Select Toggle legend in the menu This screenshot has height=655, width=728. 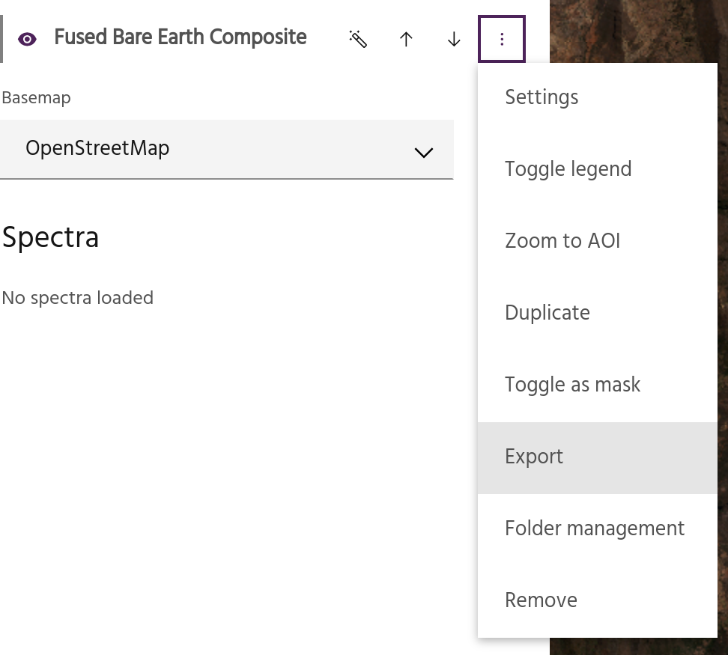pos(568,169)
